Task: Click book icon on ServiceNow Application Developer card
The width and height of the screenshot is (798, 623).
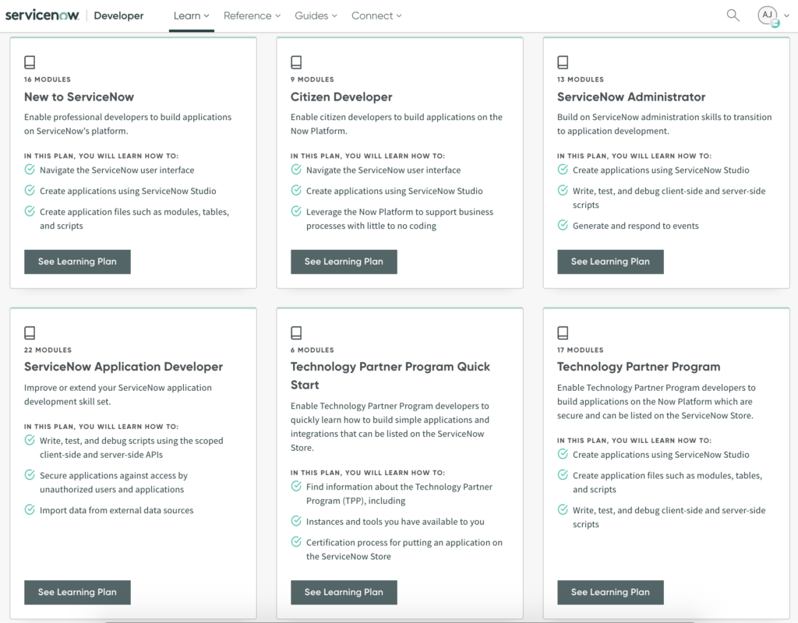Action: (30, 333)
